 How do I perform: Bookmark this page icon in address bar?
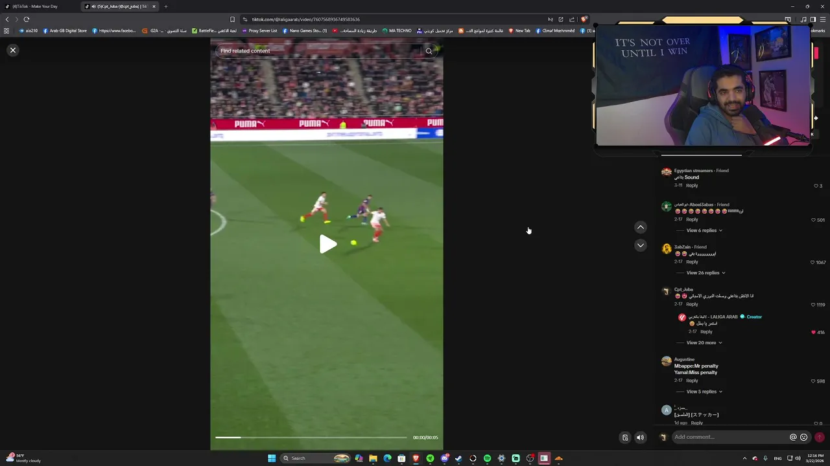point(232,19)
